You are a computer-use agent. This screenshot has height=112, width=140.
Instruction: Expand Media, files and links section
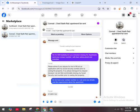tap(120, 58)
